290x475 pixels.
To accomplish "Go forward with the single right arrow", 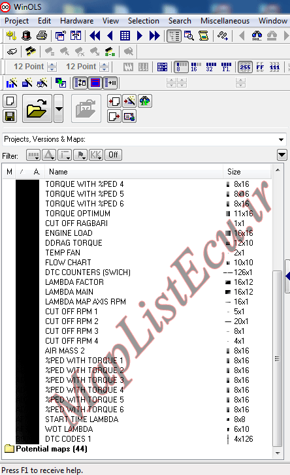I will [140, 36].
